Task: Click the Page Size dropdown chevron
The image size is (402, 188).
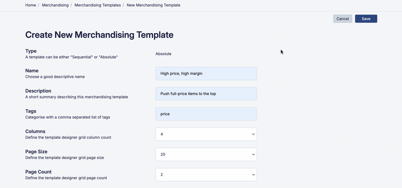Action: click(253, 154)
